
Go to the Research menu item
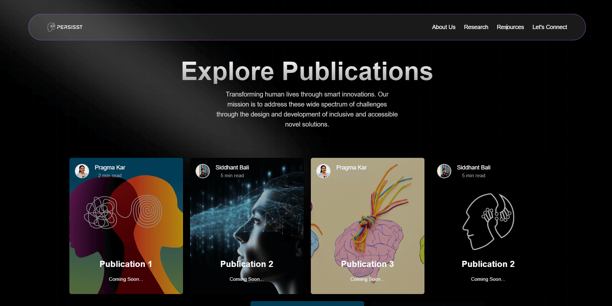pos(476,27)
